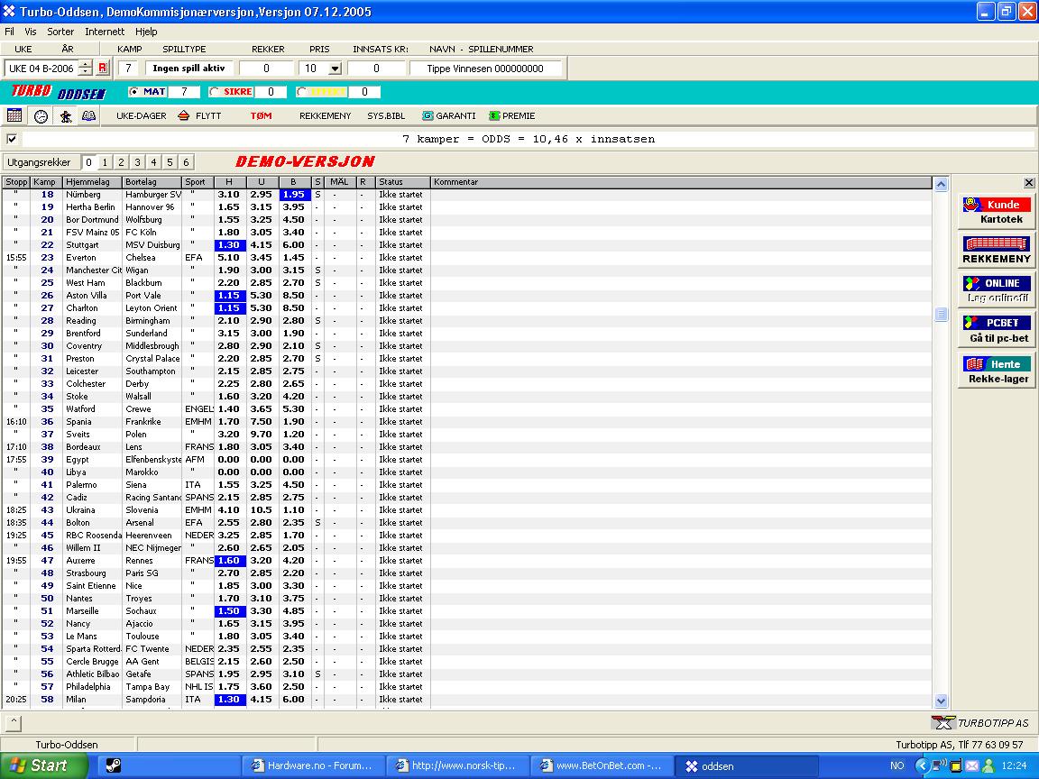Click the calendar grid toolbar icon
The width and height of the screenshot is (1039, 779).
[14, 115]
